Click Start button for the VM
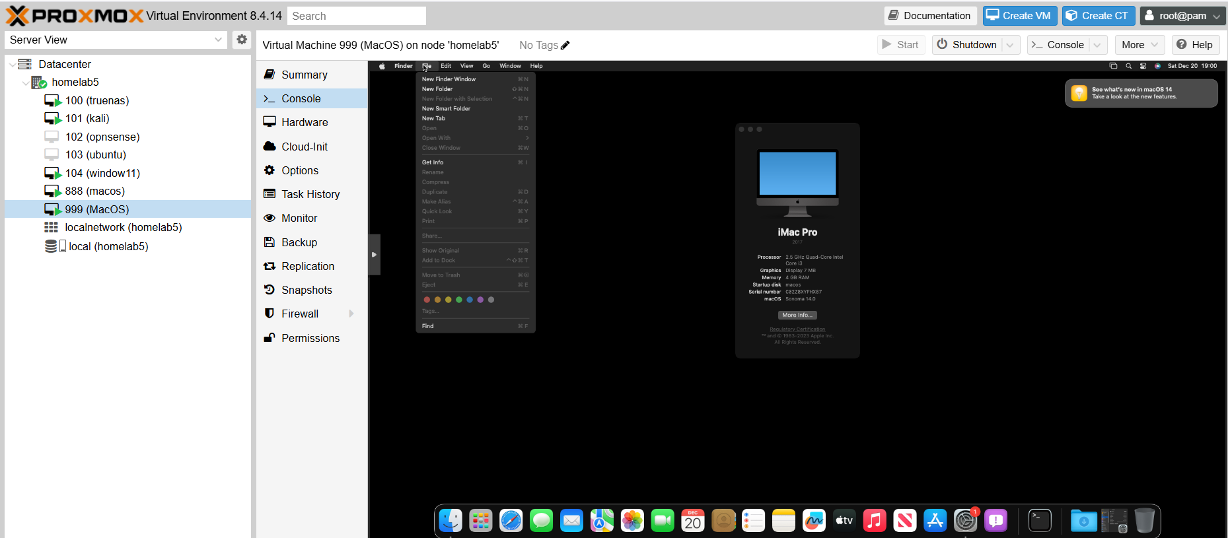The width and height of the screenshot is (1228, 538). pos(900,45)
